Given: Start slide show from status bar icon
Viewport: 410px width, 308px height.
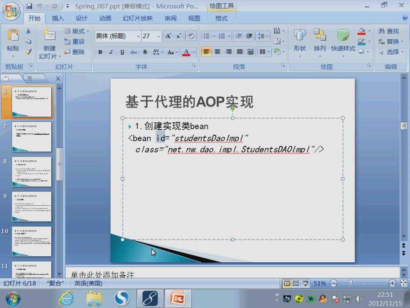Looking at the screenshot, I should click(x=305, y=283).
